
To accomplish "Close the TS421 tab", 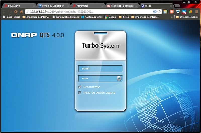I will coord(171,6).
